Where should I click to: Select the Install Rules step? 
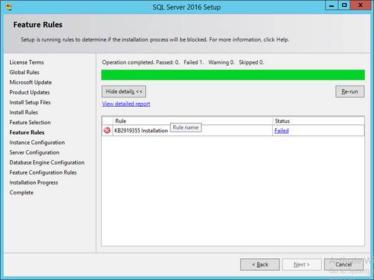click(24, 112)
